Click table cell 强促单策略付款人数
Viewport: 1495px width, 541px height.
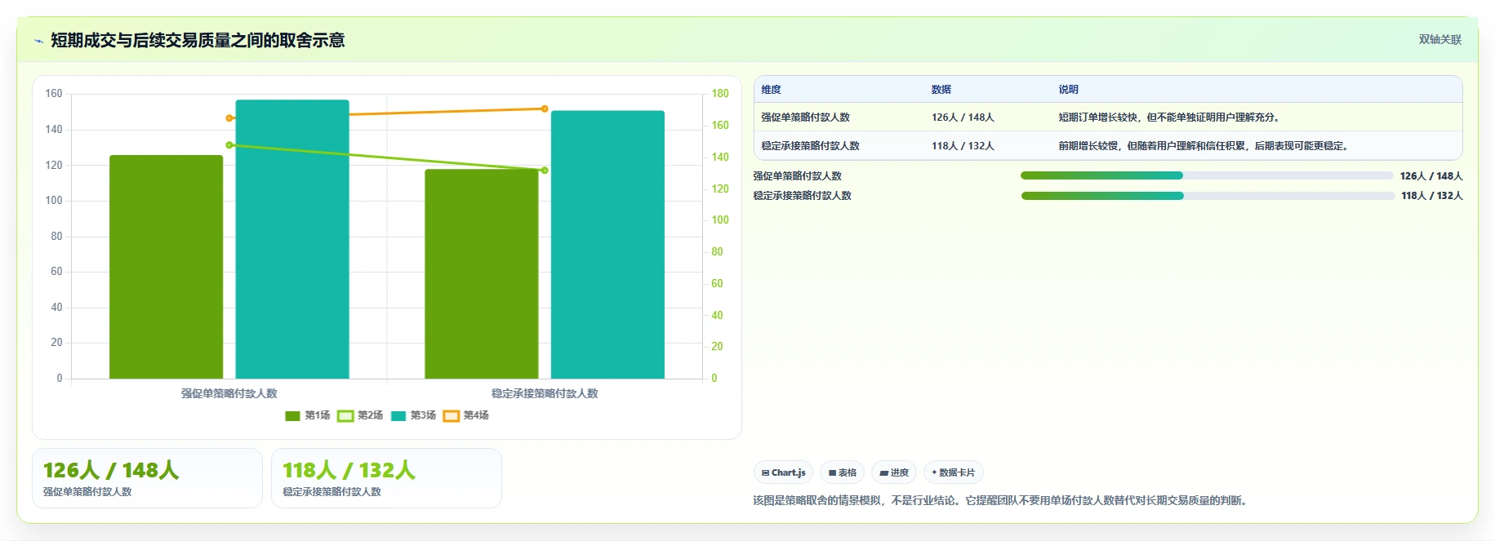click(x=805, y=118)
